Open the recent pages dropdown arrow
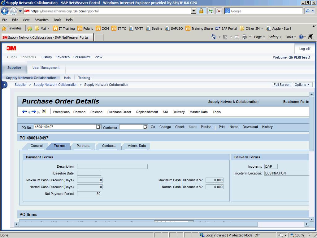Screen dimensions: 317x238 (20, 11)
